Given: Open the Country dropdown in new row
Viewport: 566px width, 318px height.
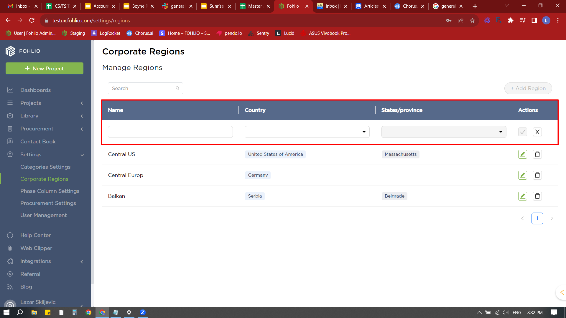Looking at the screenshot, I should point(307,132).
